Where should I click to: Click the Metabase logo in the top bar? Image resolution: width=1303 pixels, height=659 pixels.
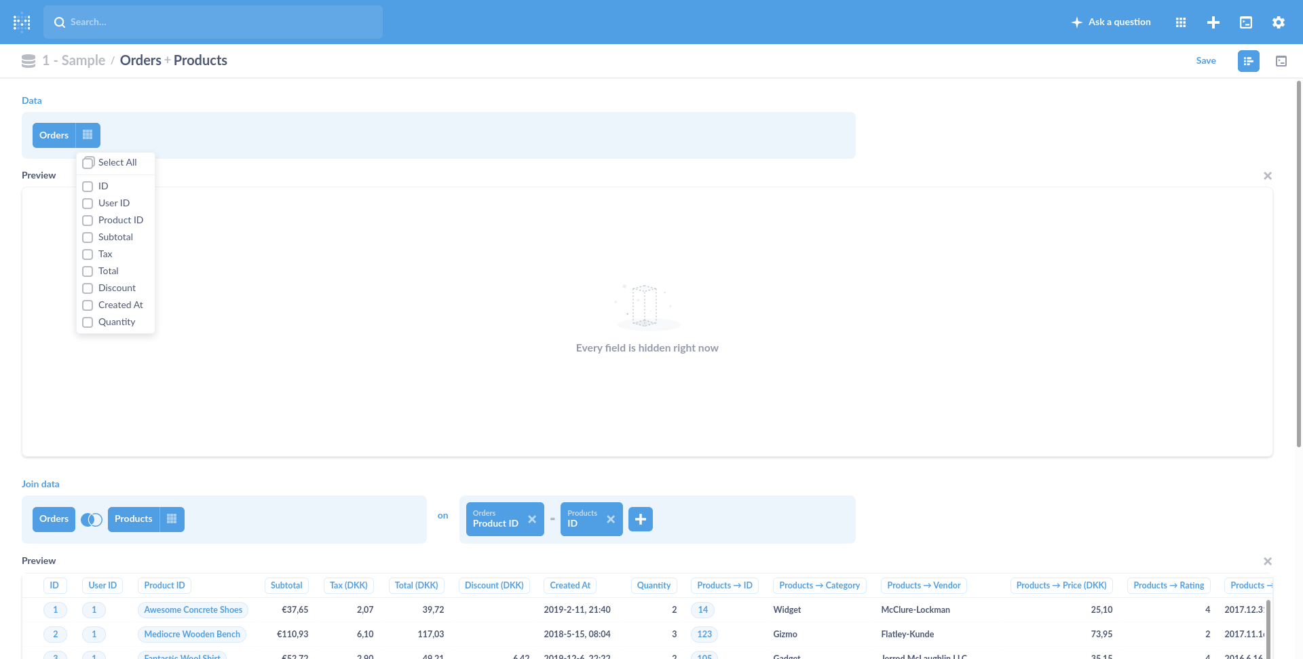pyautogui.click(x=22, y=22)
